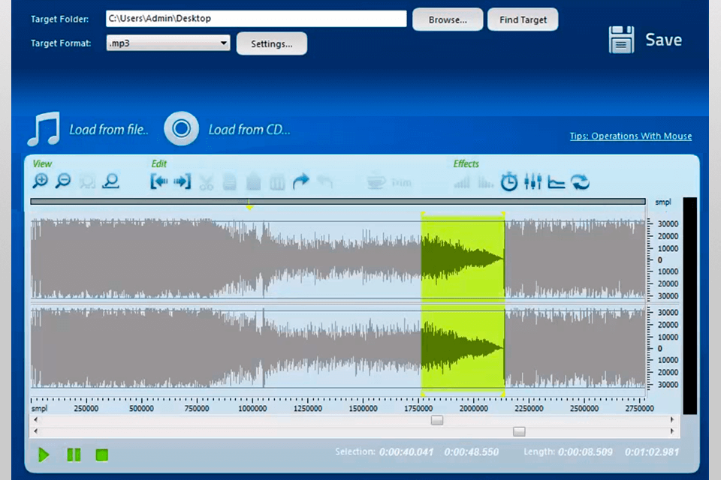Image resolution: width=721 pixels, height=480 pixels.
Task: Click the Browse button
Action: pos(447,19)
